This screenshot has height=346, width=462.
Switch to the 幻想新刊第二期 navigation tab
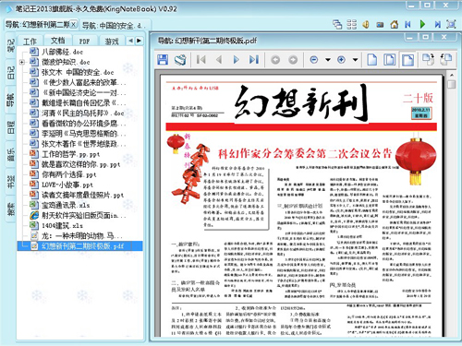(37, 25)
